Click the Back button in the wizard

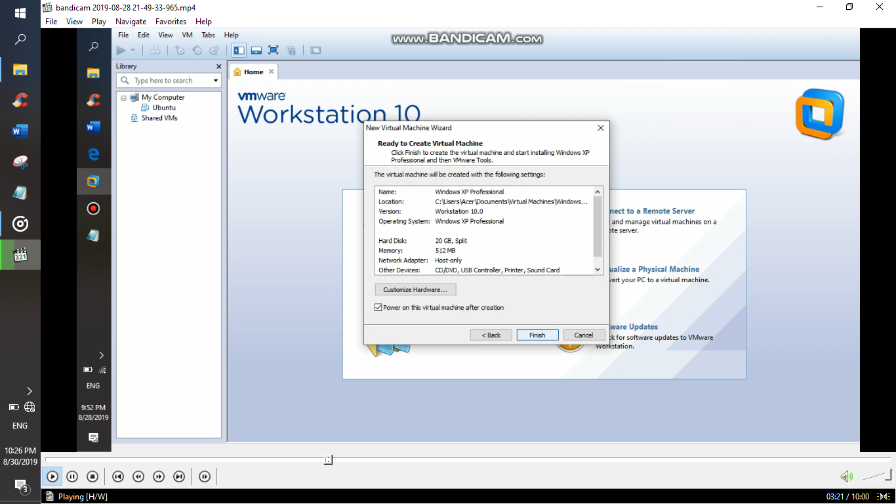[x=491, y=335]
